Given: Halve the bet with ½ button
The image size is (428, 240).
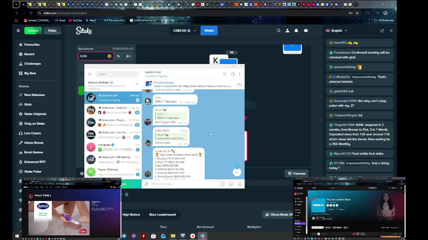Looking at the screenshot, I should coord(118,56).
